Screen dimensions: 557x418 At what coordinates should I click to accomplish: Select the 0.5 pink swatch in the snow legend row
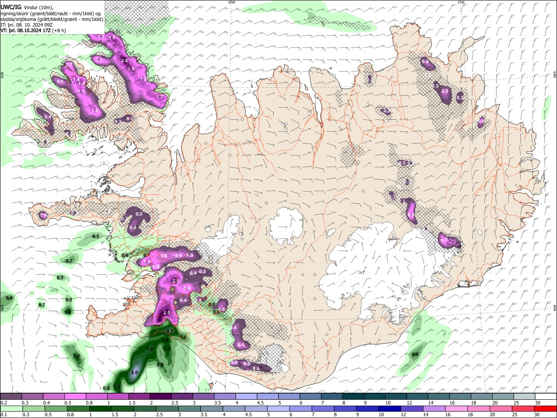tap(75, 397)
